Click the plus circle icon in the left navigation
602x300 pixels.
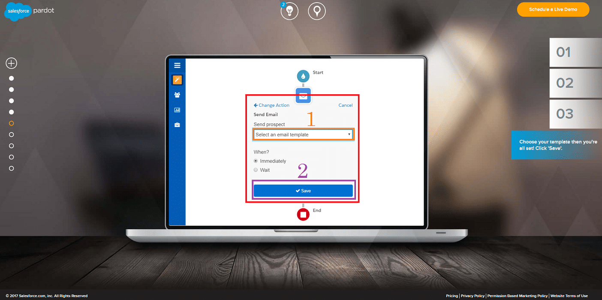click(11, 63)
